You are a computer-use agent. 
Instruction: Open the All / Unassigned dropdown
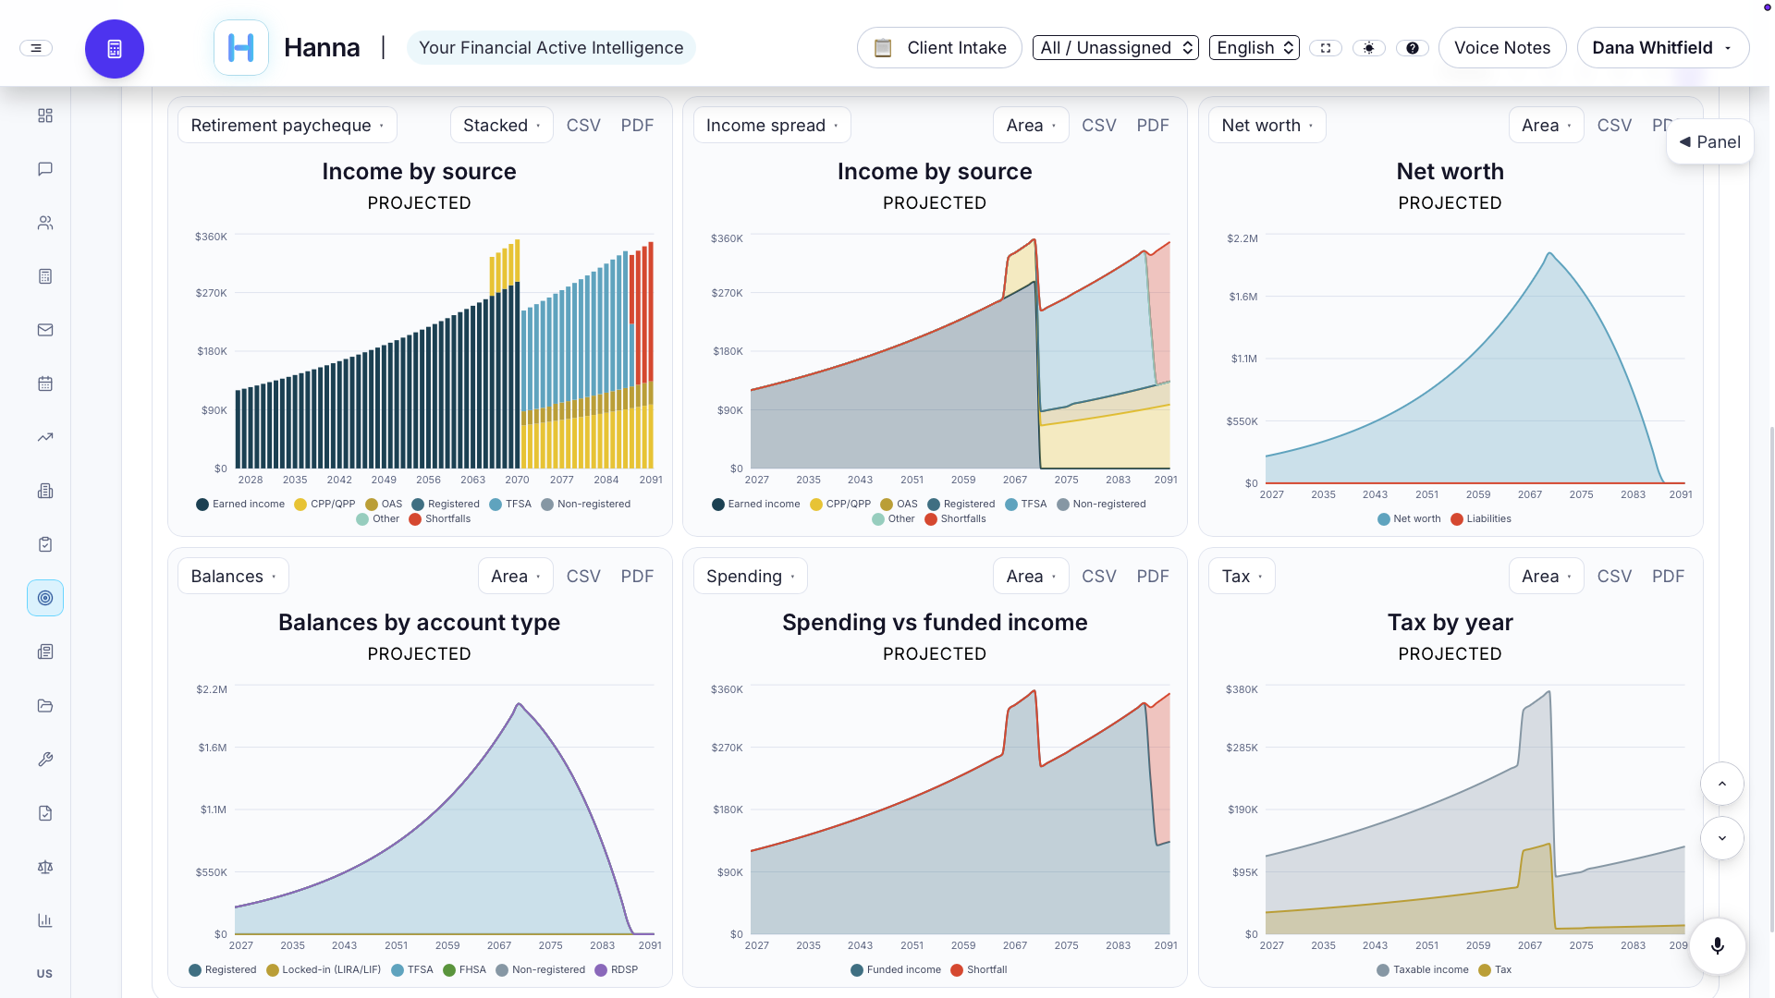(1116, 48)
